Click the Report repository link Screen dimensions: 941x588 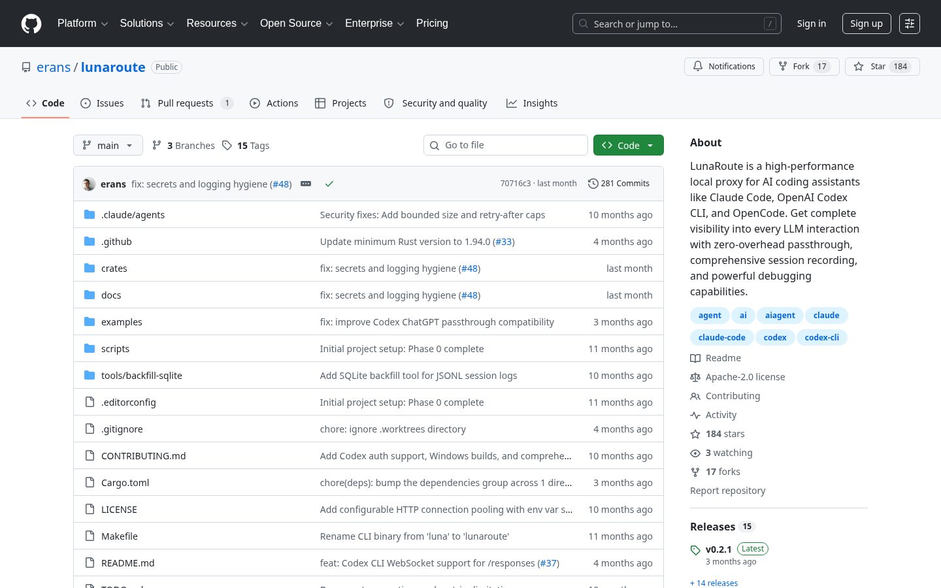(727, 491)
